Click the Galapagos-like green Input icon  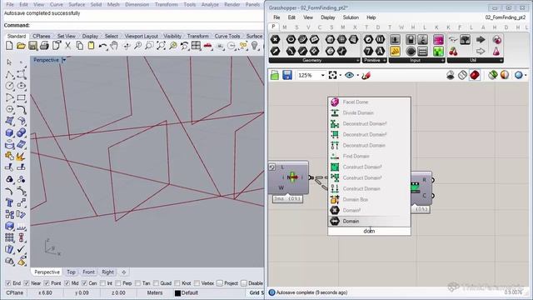click(x=438, y=52)
